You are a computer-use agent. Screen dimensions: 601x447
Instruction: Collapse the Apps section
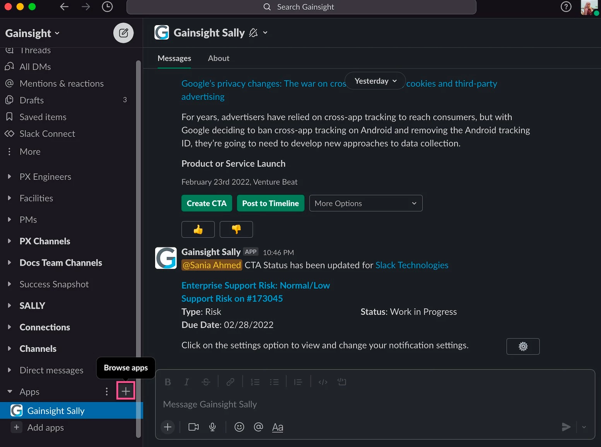10,392
